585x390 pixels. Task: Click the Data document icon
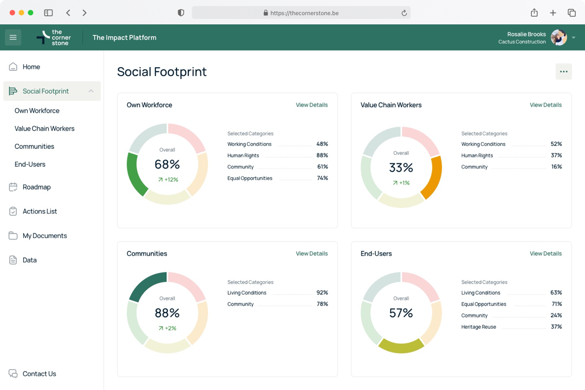tap(13, 260)
